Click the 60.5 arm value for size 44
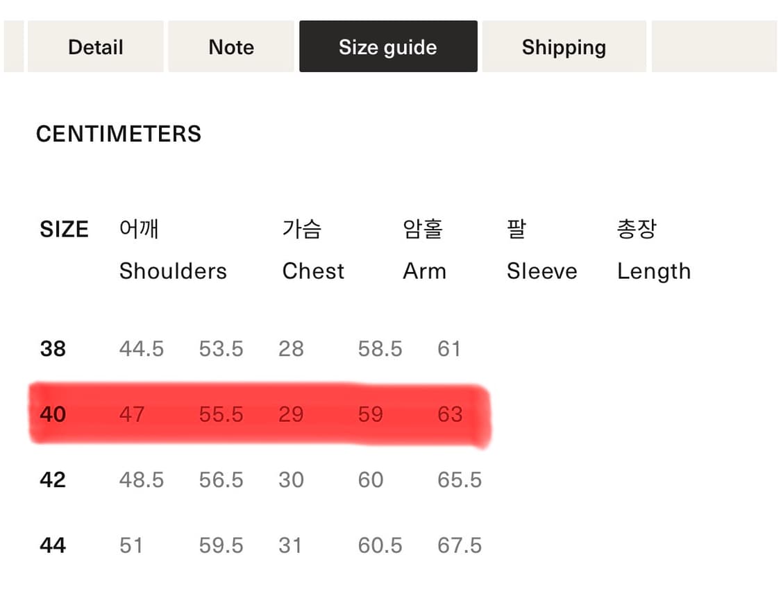Image resolution: width=781 pixels, height=605 pixels. 380,545
